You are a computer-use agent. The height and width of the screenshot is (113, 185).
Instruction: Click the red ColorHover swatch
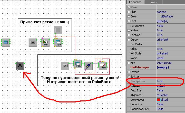(x=158, y=100)
